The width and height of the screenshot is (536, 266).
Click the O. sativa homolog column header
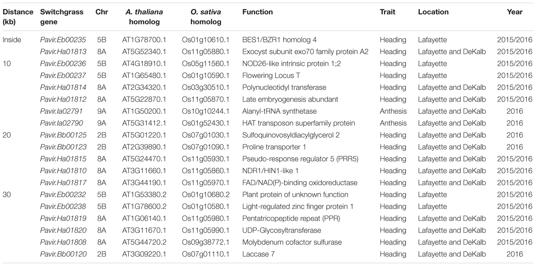pyautogui.click(x=203, y=16)
